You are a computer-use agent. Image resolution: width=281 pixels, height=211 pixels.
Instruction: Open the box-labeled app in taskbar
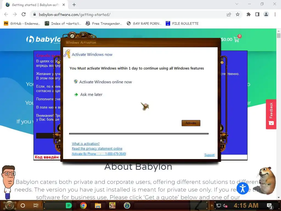click(112, 206)
